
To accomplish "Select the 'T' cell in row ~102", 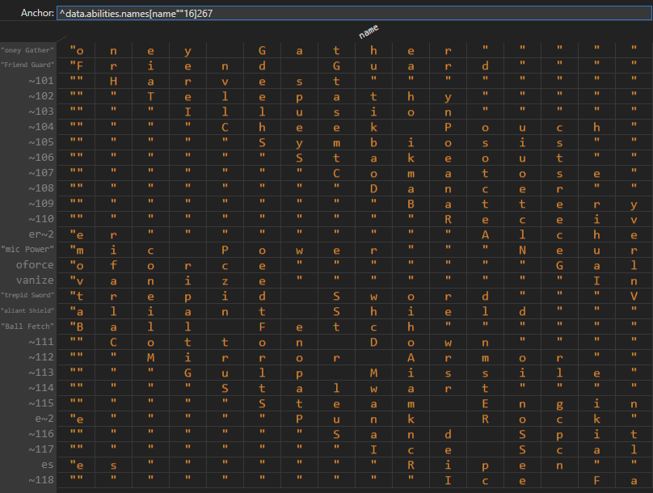I will coord(151,96).
